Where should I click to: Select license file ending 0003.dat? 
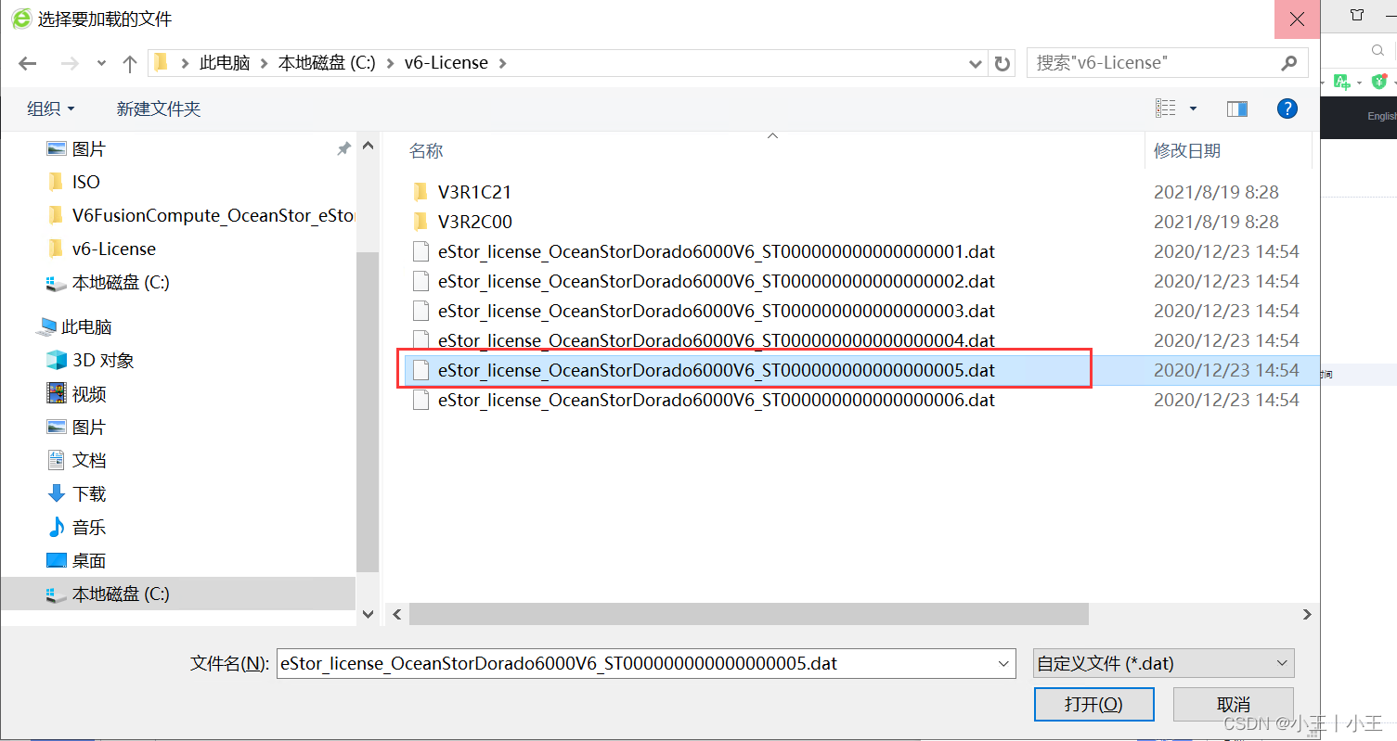[716, 311]
